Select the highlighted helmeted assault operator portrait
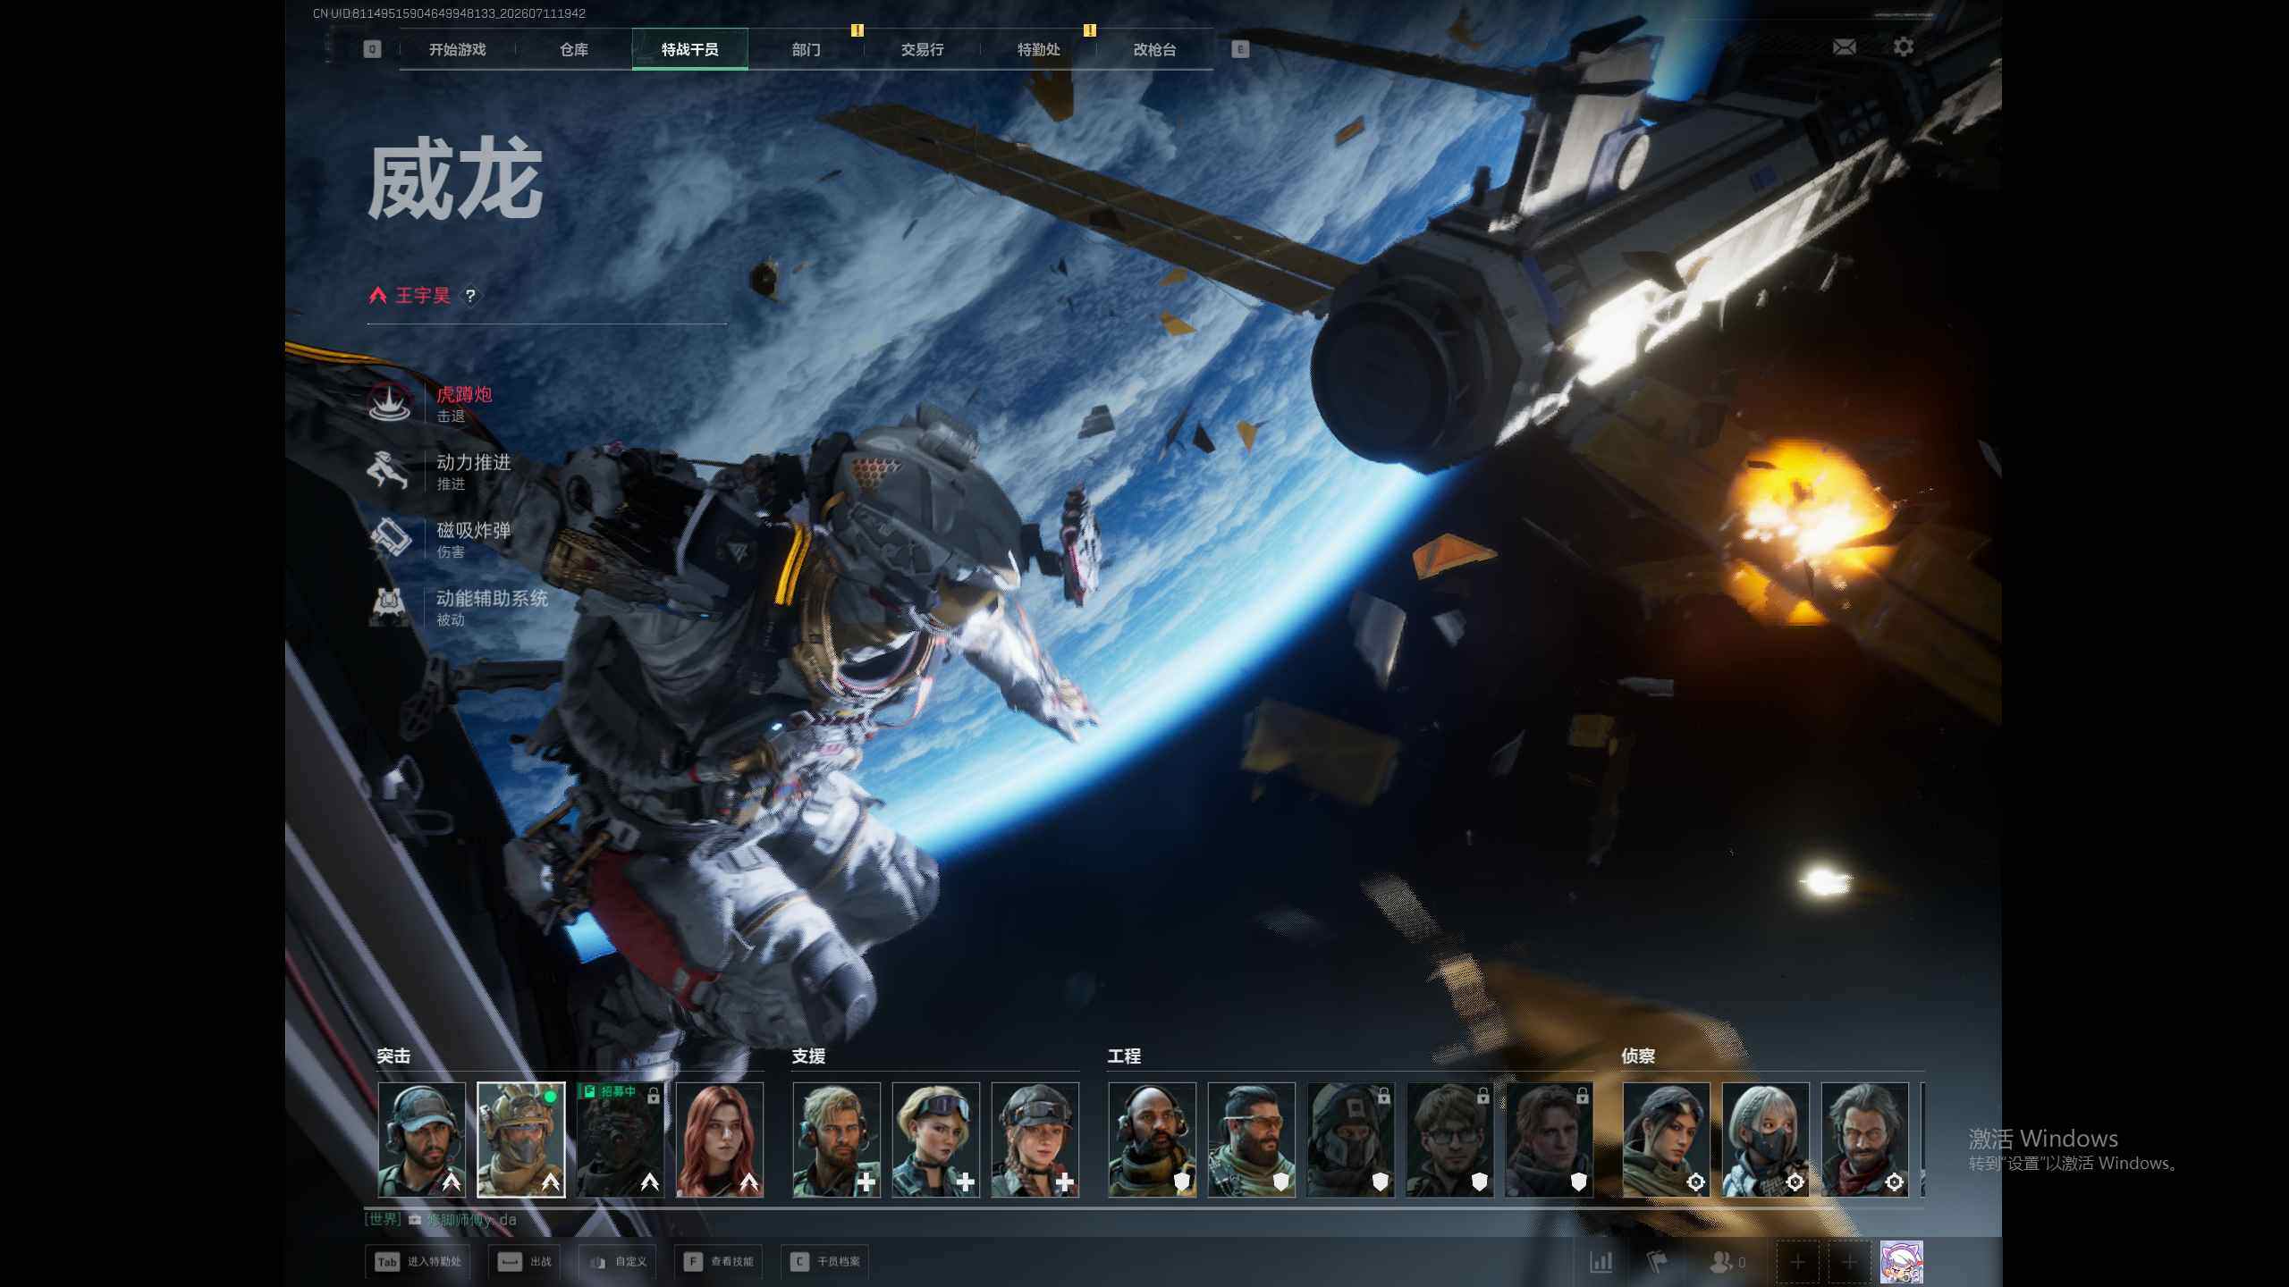Image resolution: width=2289 pixels, height=1287 pixels. pos(521,1140)
